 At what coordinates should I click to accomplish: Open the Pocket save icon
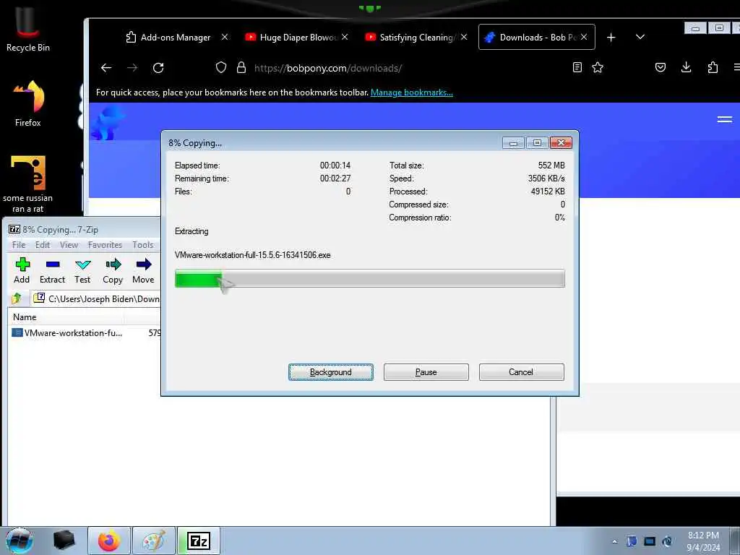[x=661, y=67]
